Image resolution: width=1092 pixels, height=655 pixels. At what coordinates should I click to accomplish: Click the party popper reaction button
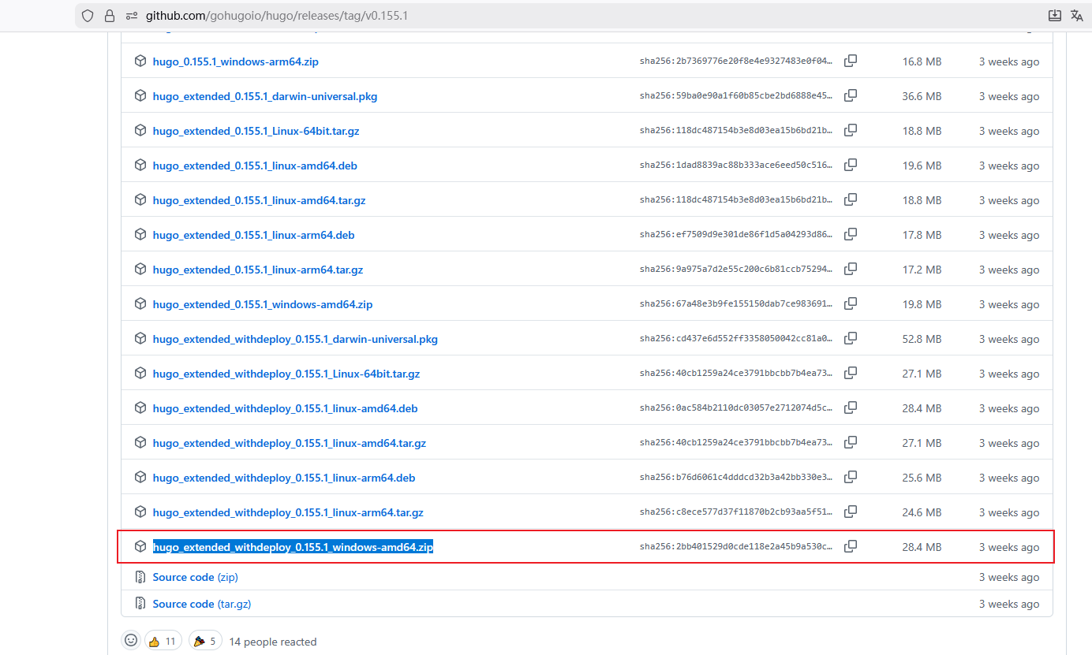tap(205, 641)
